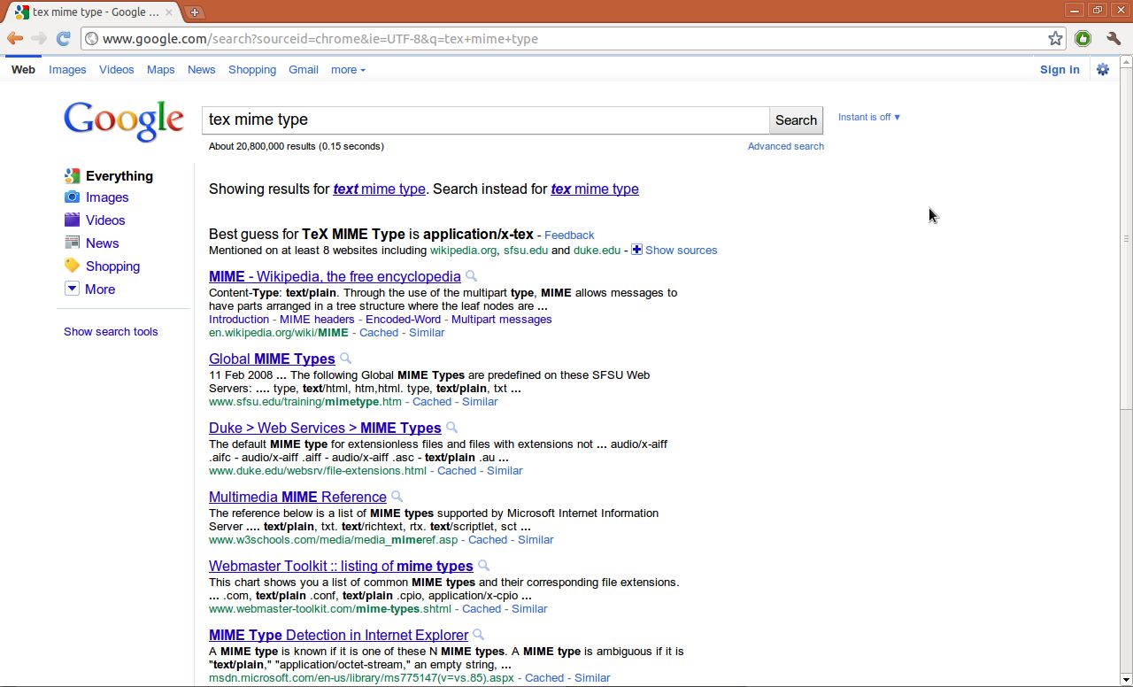The image size is (1133, 687).
Task: Bookmark this page with the star icon
Action: click(1054, 38)
